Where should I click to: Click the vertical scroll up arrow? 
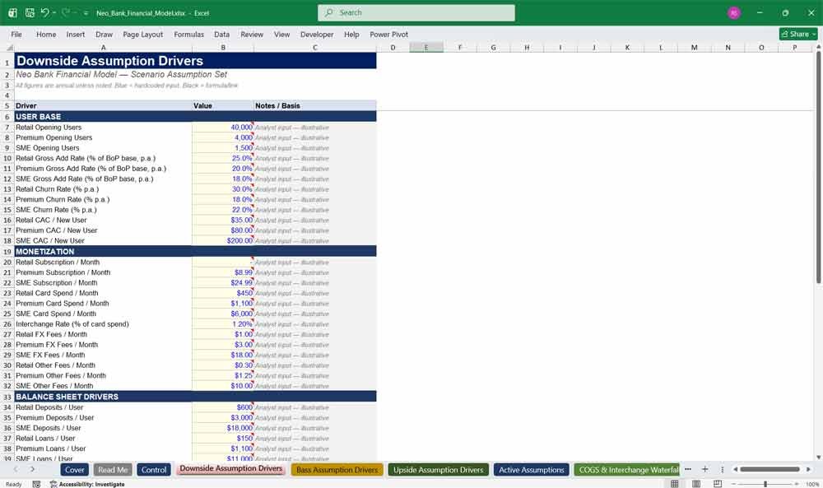click(818, 47)
